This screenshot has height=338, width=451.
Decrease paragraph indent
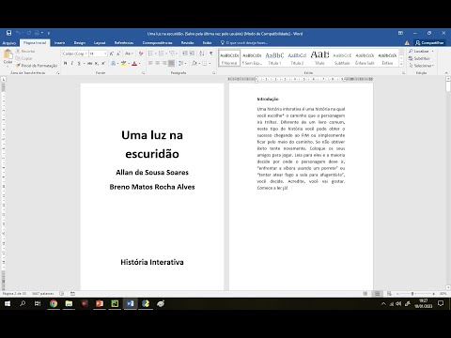(x=185, y=54)
